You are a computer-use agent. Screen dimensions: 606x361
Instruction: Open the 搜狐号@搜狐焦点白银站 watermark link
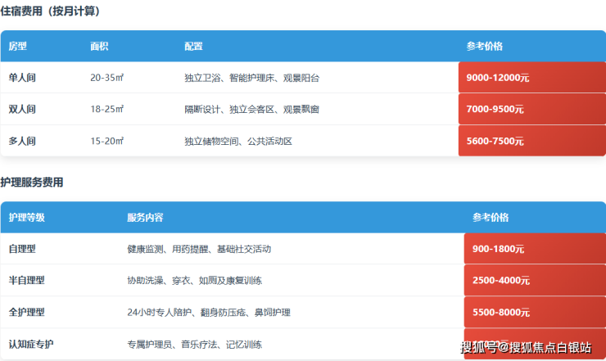pos(526,347)
